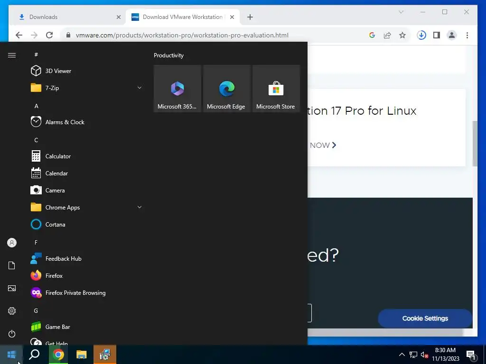Open Feedback Hub app
Viewport: 486px width, 364px height.
point(86,258)
